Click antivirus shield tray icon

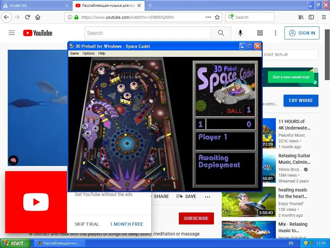click(306, 243)
